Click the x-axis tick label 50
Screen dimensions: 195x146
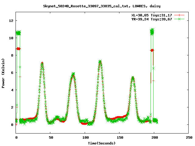51,137
